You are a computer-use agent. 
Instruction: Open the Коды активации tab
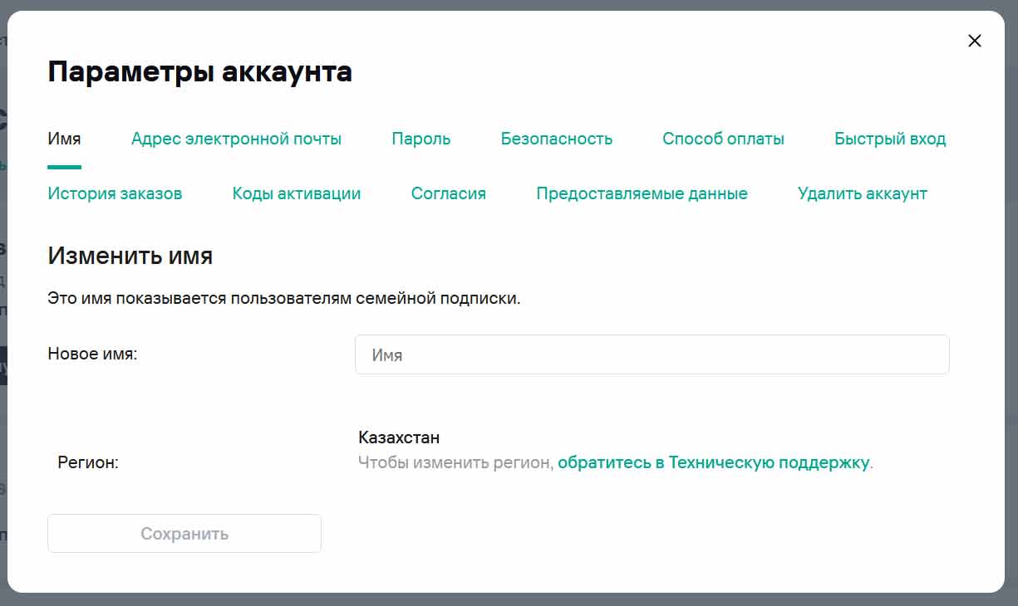point(297,193)
